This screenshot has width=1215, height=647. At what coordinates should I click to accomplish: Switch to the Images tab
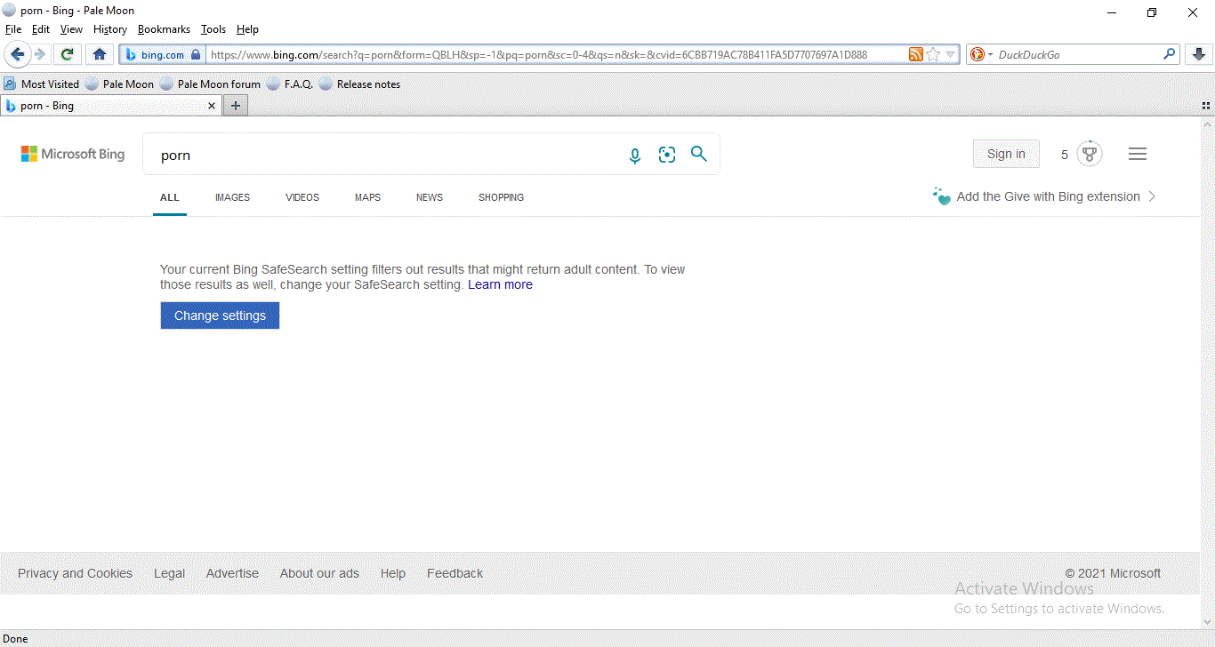[x=232, y=197]
